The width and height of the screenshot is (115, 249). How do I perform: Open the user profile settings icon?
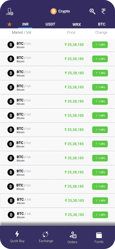(x=10, y=12)
